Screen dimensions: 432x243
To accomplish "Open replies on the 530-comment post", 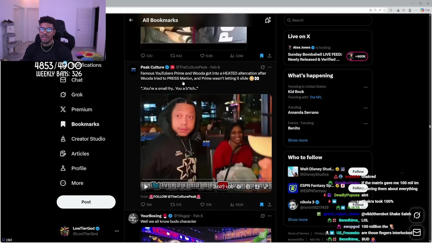I will tap(147, 56).
